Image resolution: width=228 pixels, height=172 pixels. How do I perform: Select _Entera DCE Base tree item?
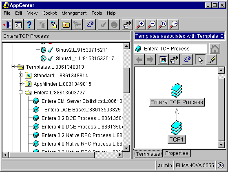(x=81, y=110)
